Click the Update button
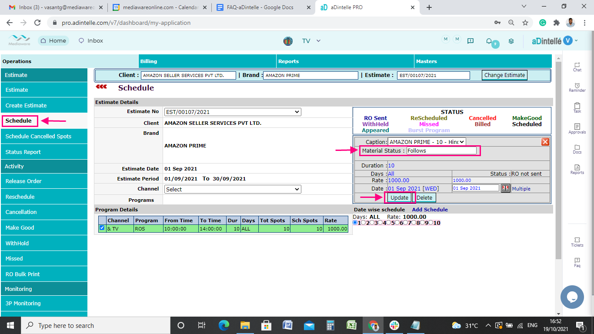The height and width of the screenshot is (334, 594). pos(399,197)
